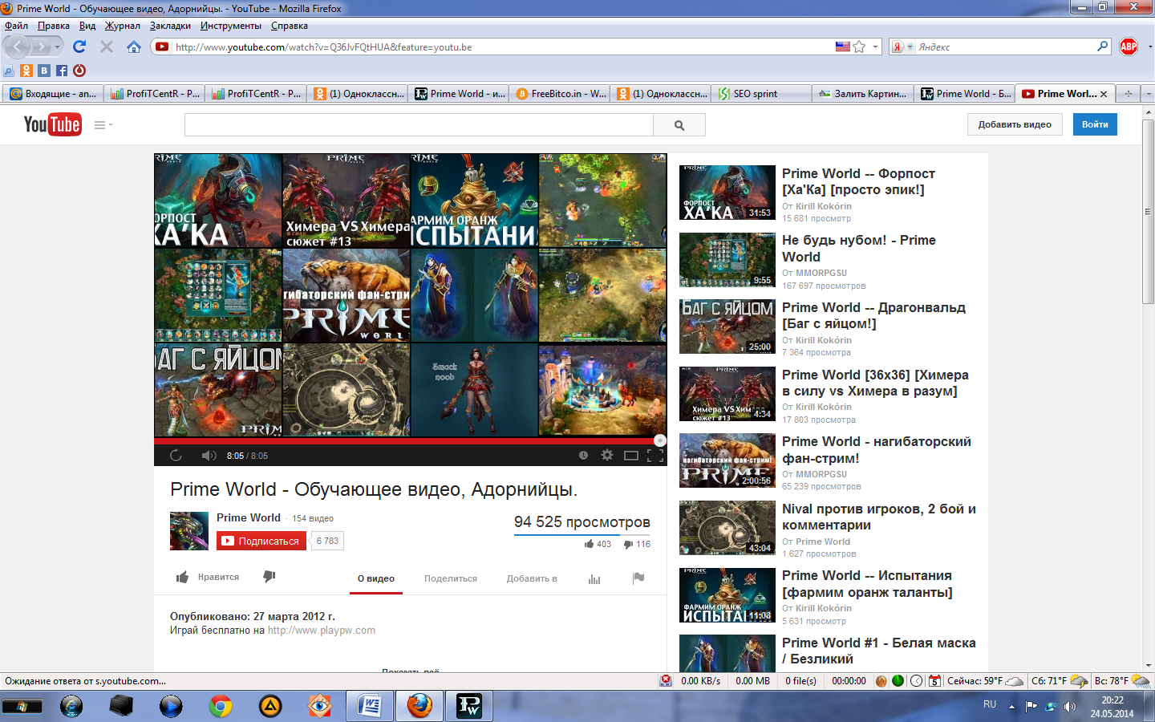The width and height of the screenshot is (1155, 722).
Task: Open the playpw.com link in description
Action: 322,631
